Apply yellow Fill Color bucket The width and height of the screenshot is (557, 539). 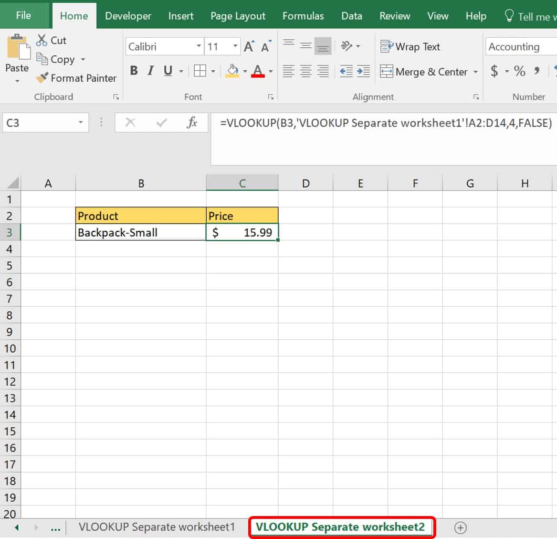pos(232,71)
